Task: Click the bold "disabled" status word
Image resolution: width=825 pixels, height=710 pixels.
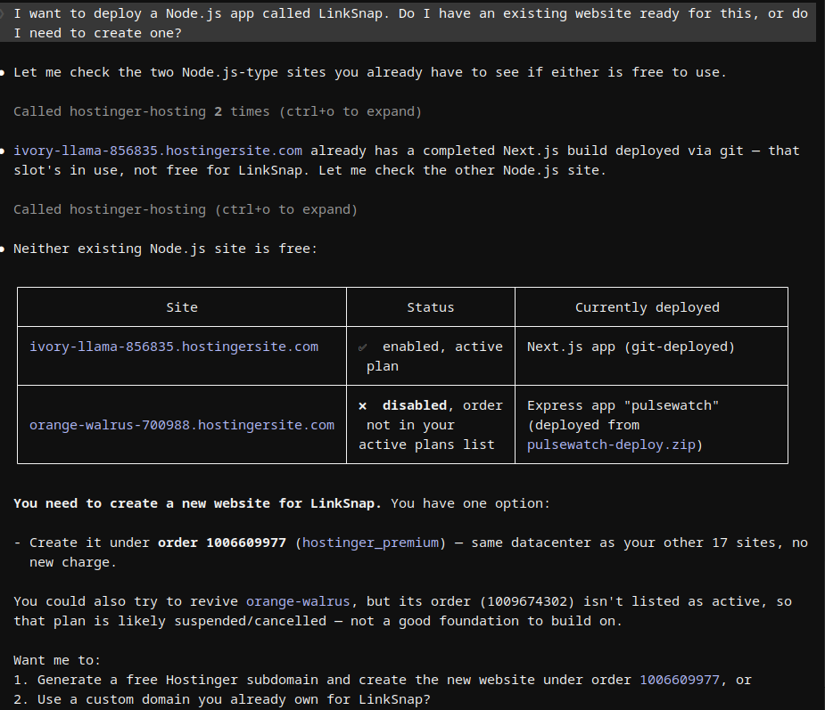Action: point(415,405)
